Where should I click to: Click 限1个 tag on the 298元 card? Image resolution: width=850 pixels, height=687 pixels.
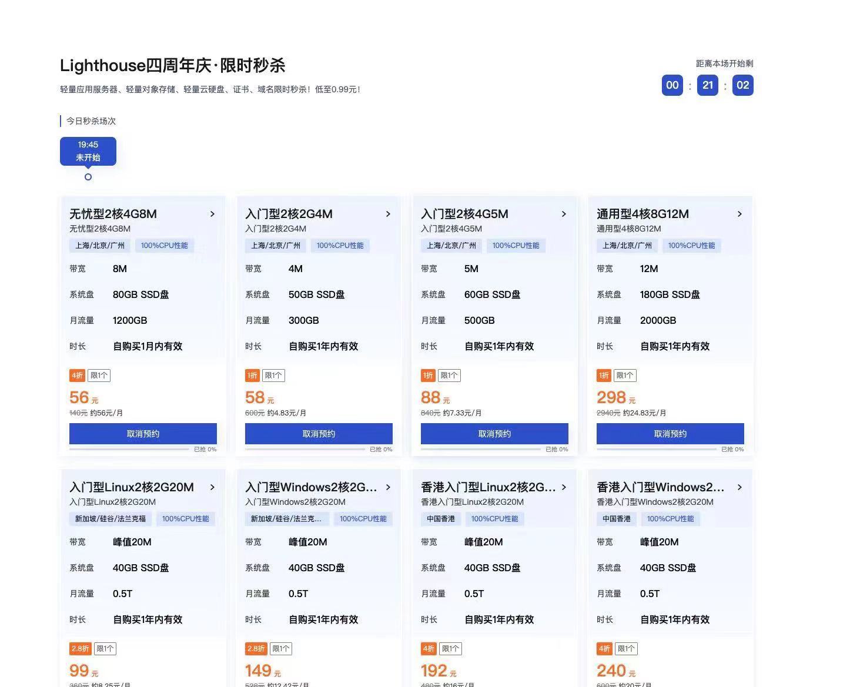(x=625, y=376)
